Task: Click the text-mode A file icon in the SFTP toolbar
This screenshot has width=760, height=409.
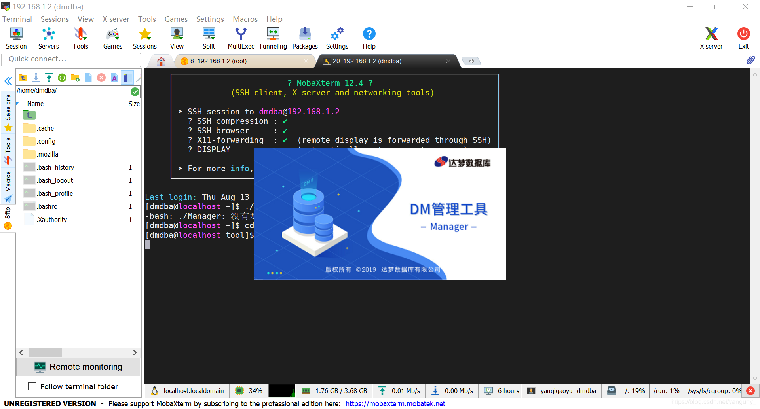Action: tap(114, 78)
